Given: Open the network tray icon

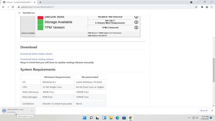Looking at the screenshot, I should pos(193,118).
